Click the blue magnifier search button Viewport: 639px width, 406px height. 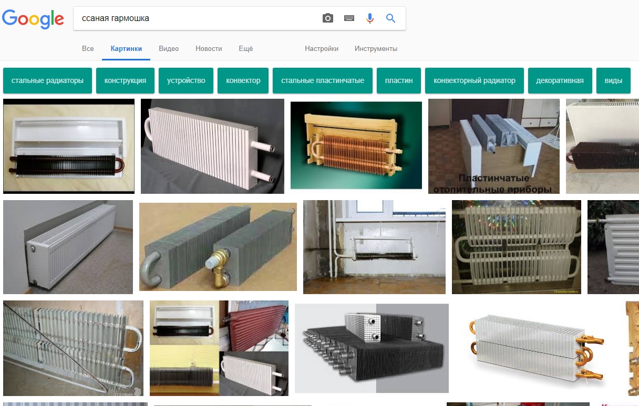coord(390,18)
